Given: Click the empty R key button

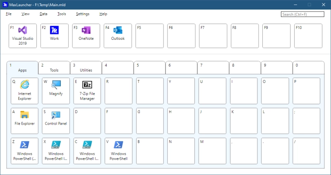Looking at the screenshot, I should click(x=118, y=91).
